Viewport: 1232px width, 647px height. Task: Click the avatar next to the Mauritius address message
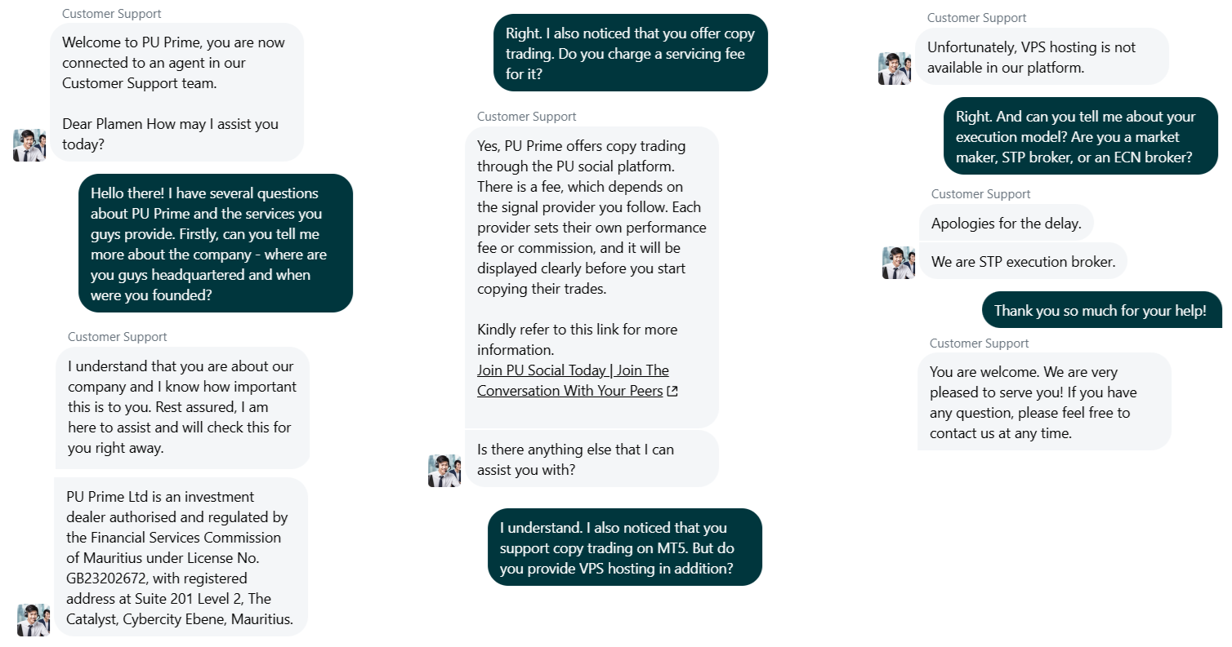click(x=33, y=620)
